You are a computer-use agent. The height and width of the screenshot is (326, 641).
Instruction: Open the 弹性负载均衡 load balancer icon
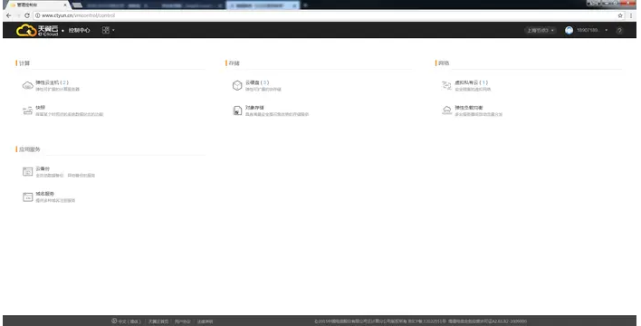[447, 110]
